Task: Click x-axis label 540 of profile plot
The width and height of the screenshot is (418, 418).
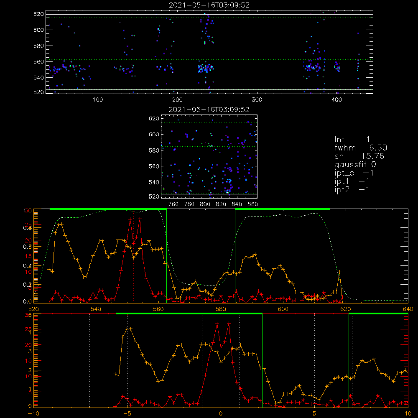Action: point(96,309)
